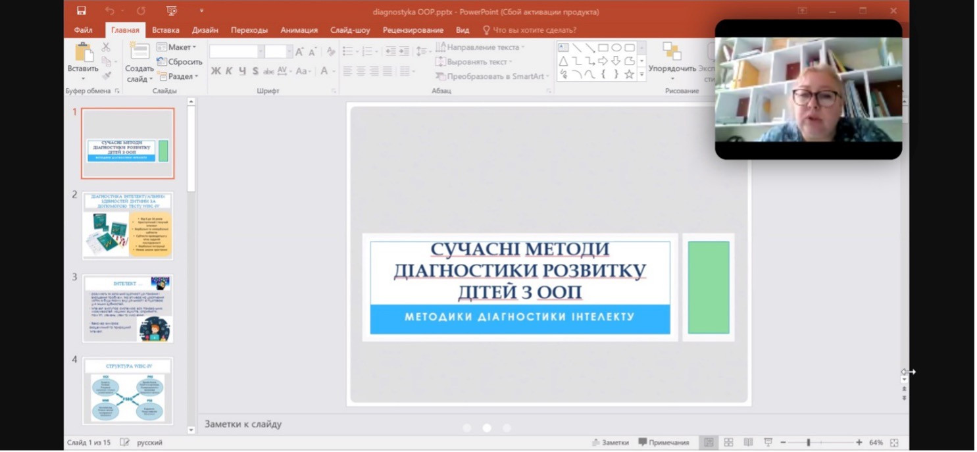Toggle bold formatting (Ж)
This screenshot has height=452, width=977.
point(216,71)
